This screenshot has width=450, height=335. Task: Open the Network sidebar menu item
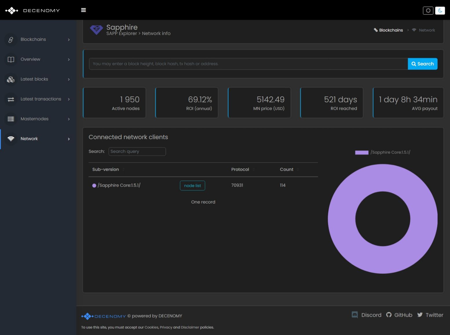coord(29,139)
